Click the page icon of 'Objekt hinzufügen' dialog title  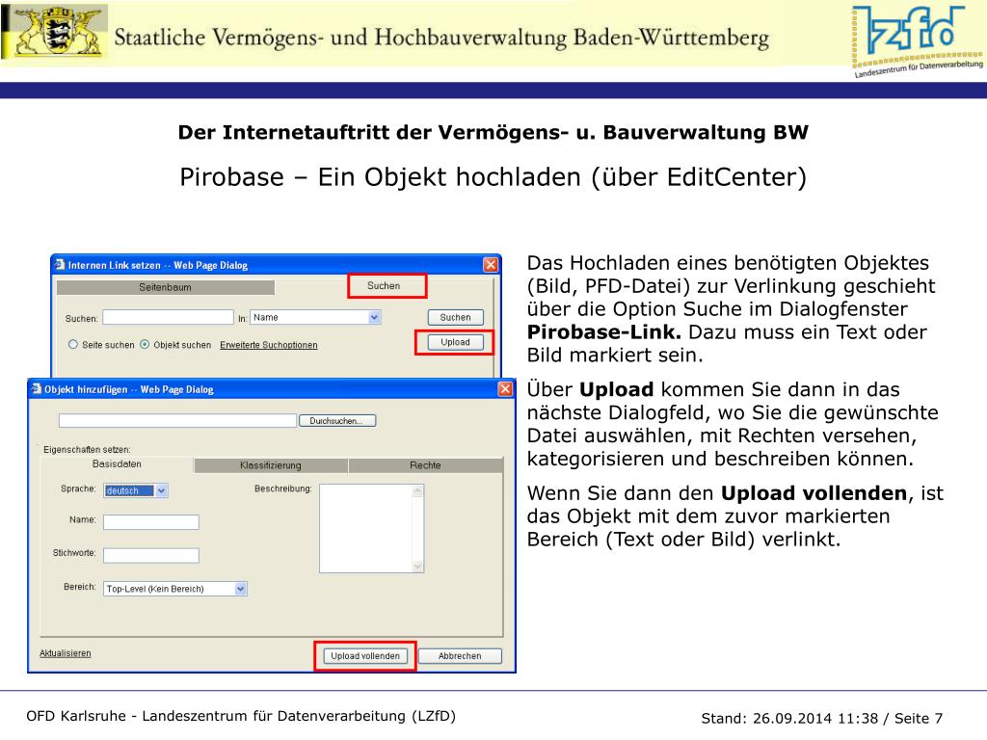(37, 389)
